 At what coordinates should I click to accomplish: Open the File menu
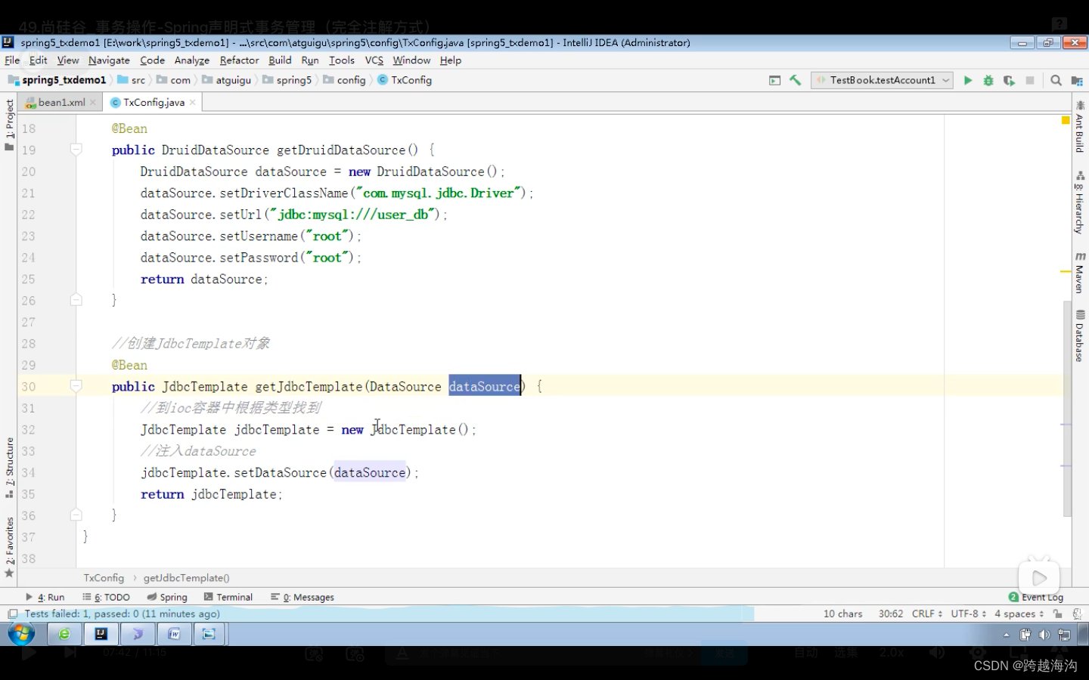pyautogui.click(x=12, y=60)
